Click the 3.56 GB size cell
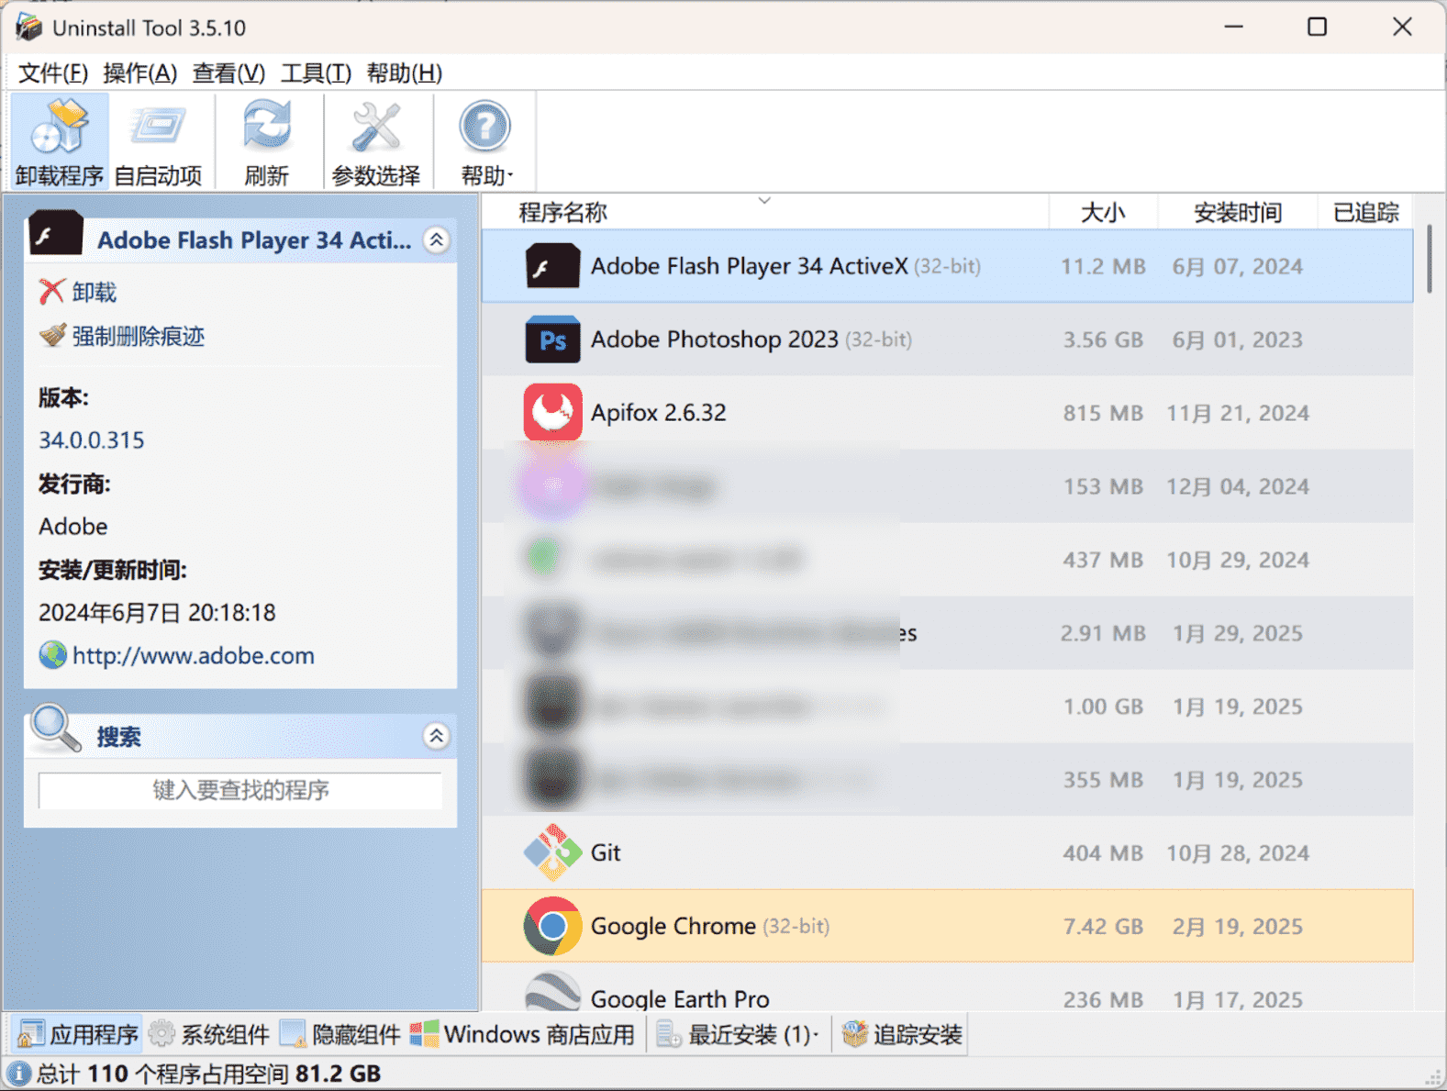The width and height of the screenshot is (1447, 1091). tap(1103, 340)
